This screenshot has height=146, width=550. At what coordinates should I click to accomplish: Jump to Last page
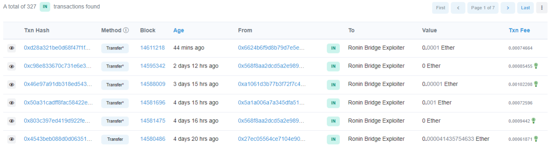(x=525, y=8)
